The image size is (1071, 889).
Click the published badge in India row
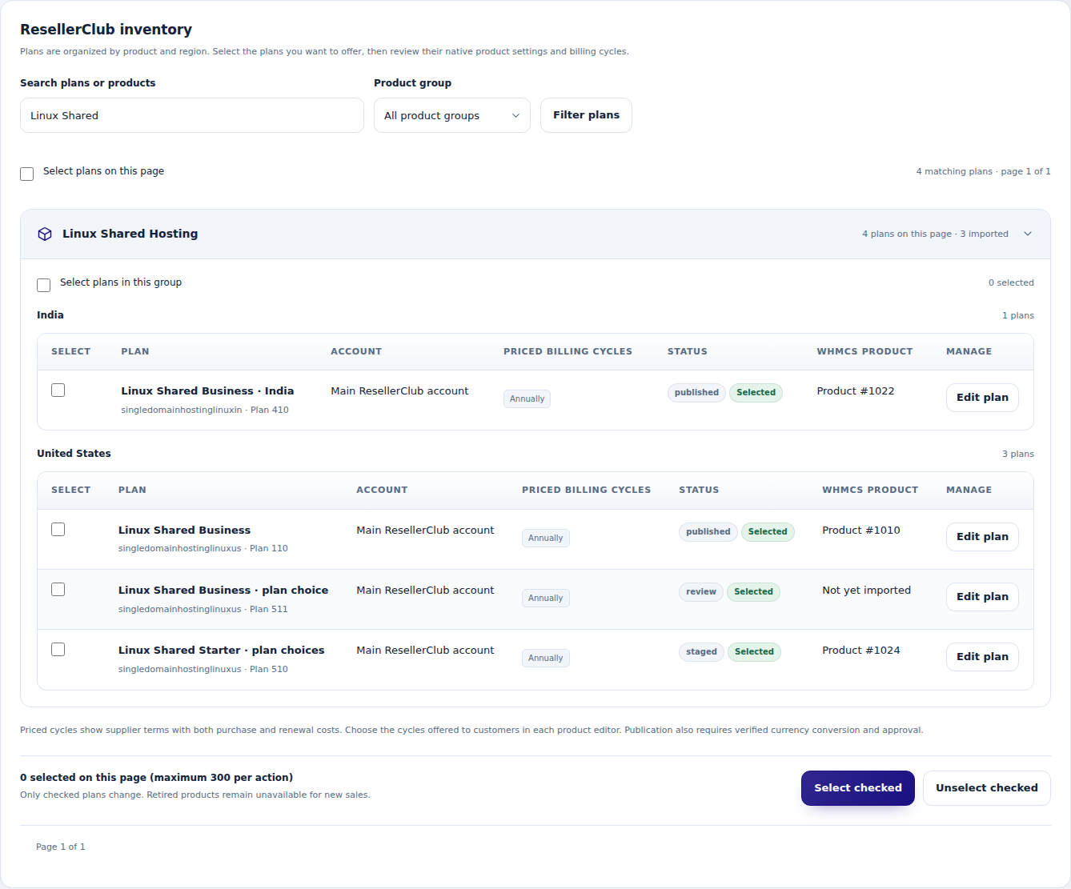(696, 393)
